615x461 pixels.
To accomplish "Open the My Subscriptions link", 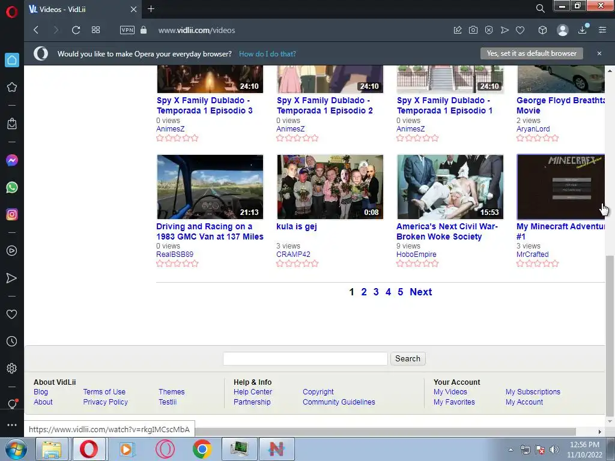I will click(533, 391).
